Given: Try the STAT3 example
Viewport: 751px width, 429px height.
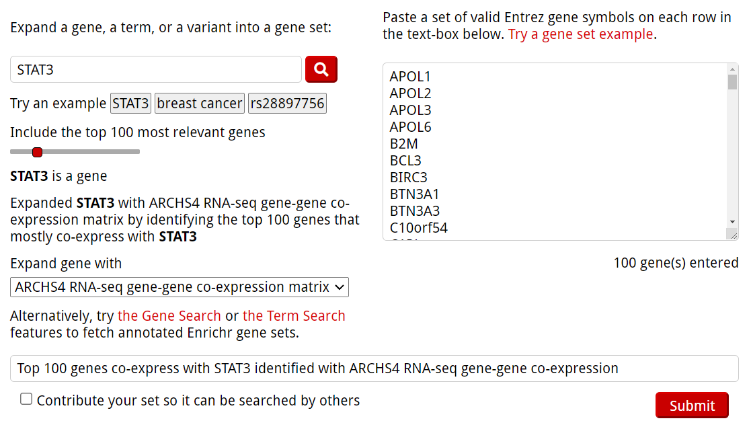Looking at the screenshot, I should pos(130,104).
